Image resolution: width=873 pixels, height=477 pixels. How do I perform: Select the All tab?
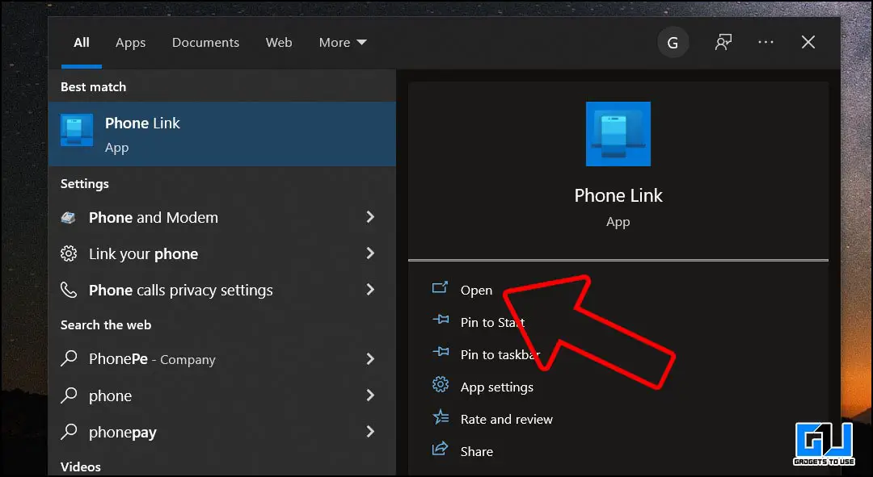(x=82, y=42)
